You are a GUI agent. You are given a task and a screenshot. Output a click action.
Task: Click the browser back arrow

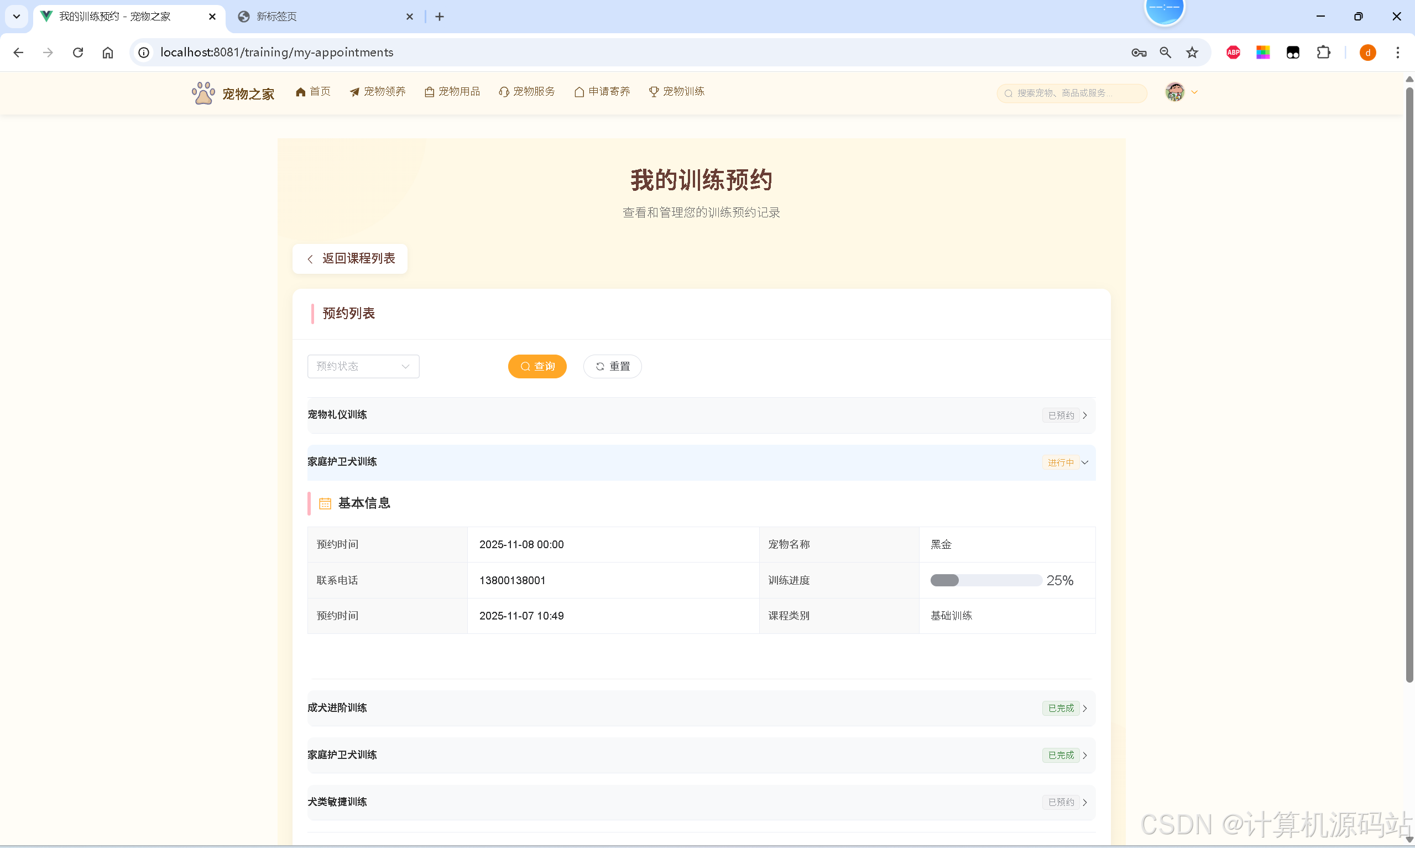(18, 53)
